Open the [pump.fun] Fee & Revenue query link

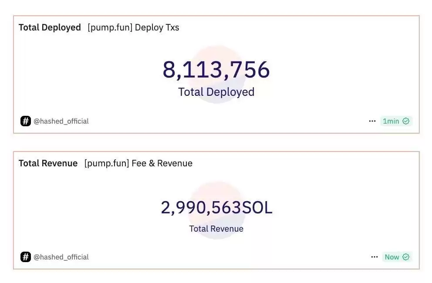click(138, 163)
